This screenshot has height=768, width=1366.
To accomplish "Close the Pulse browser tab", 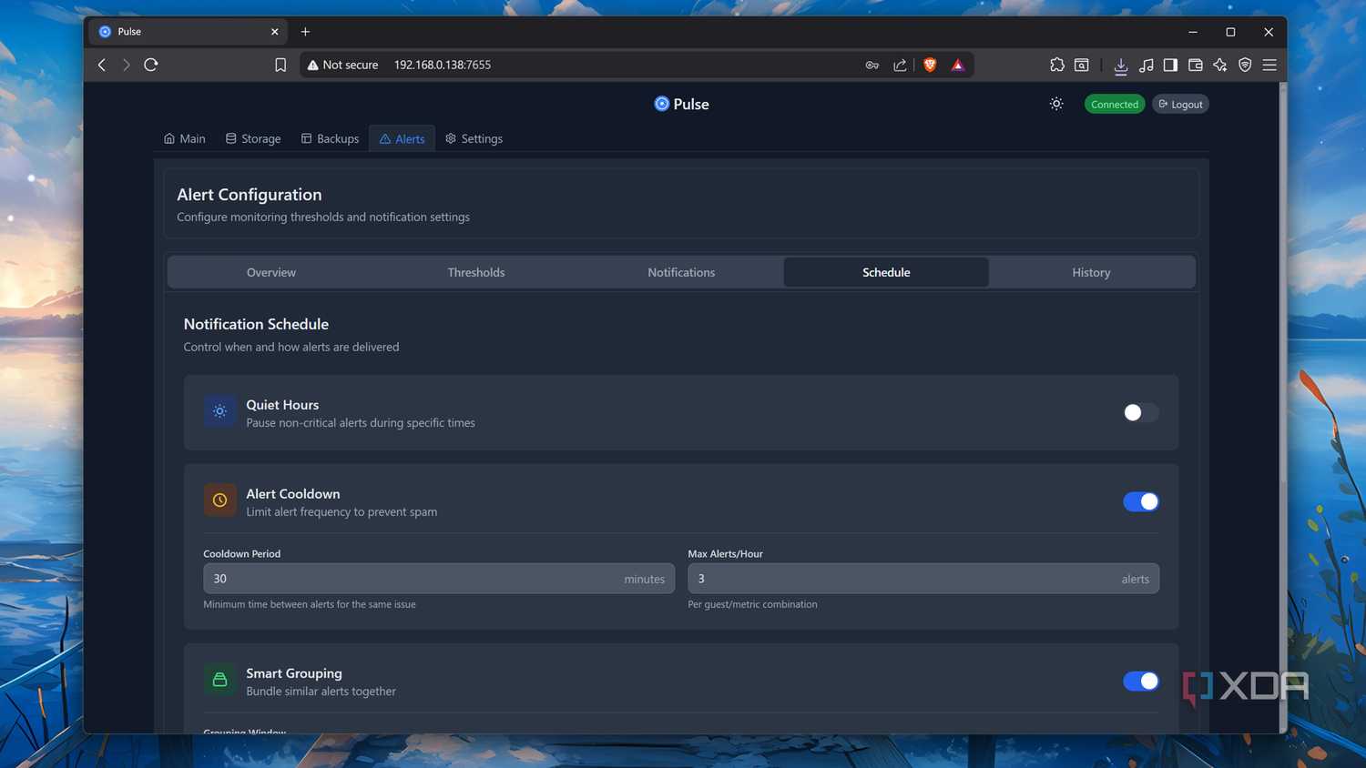I will (275, 31).
